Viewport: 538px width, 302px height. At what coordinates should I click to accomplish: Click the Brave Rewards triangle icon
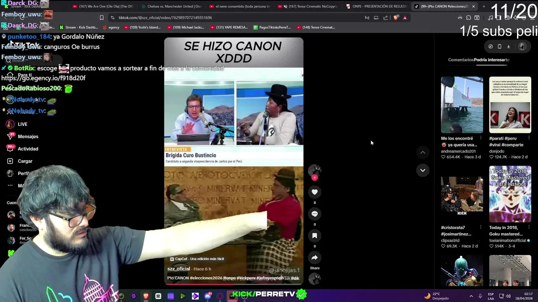tap(405, 18)
